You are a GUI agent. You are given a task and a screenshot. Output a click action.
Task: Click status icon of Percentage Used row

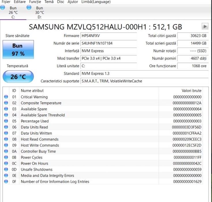[6, 121]
